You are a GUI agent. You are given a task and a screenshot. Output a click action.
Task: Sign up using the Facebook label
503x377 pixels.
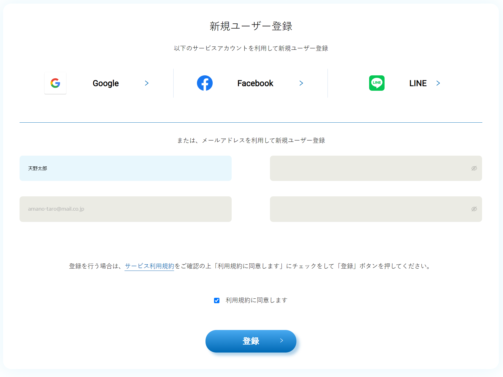click(255, 83)
